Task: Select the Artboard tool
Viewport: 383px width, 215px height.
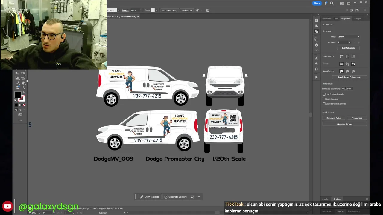Action: click(x=23, y=78)
